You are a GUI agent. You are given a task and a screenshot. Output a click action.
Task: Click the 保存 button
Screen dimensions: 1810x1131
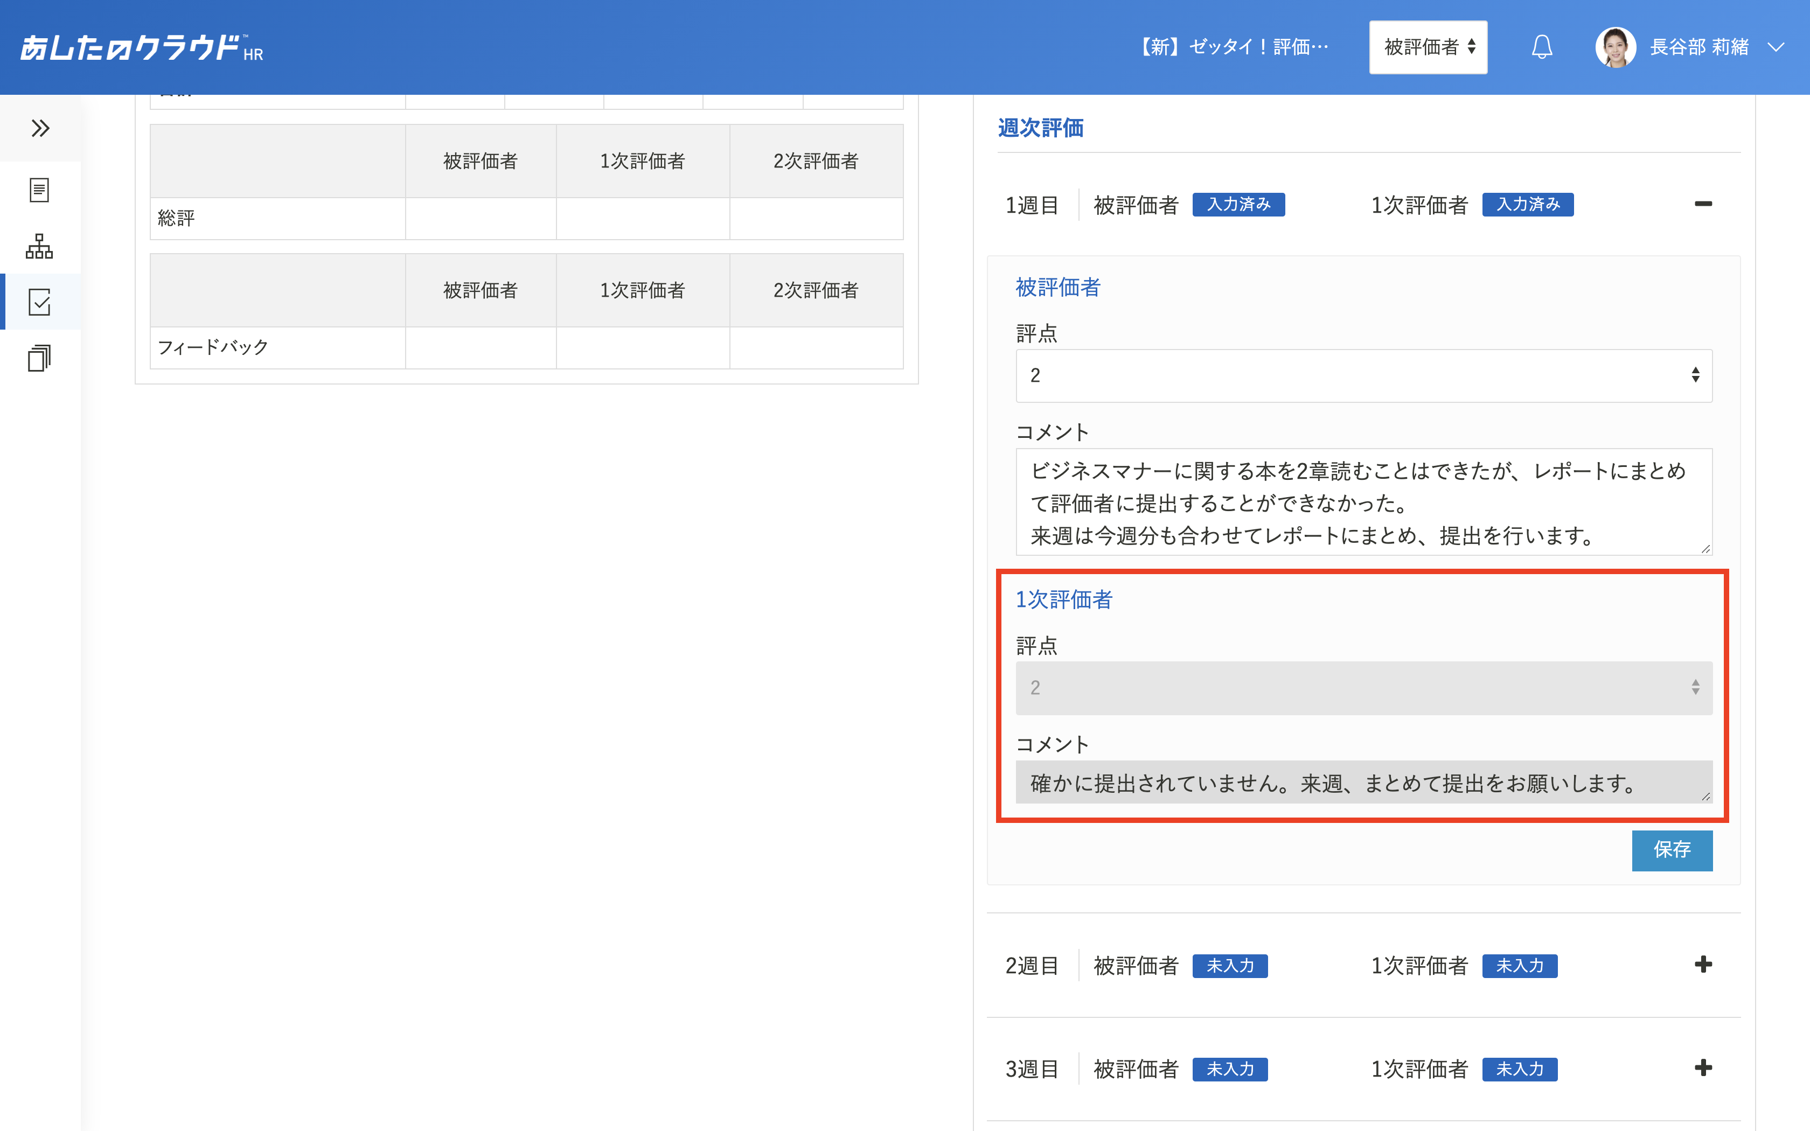pyautogui.click(x=1672, y=850)
